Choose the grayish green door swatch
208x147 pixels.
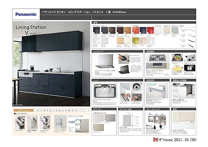point(175,31)
